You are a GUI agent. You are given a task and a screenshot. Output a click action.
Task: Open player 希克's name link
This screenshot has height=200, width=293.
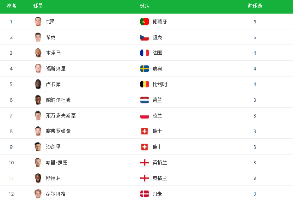(x=51, y=37)
